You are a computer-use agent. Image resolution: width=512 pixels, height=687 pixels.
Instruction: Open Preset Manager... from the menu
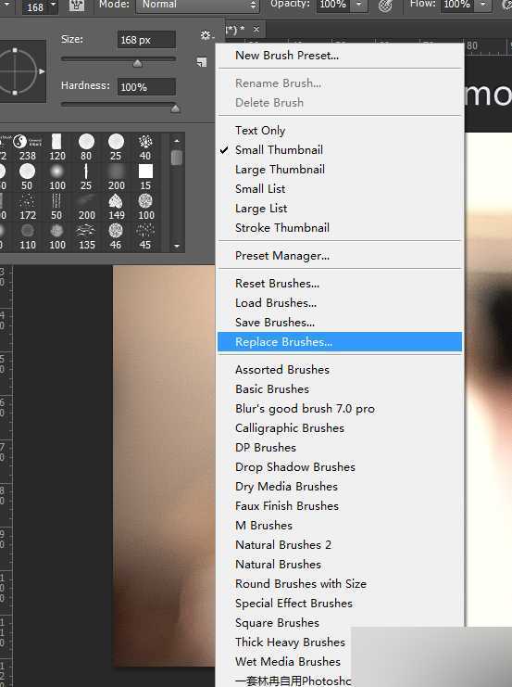coord(282,256)
